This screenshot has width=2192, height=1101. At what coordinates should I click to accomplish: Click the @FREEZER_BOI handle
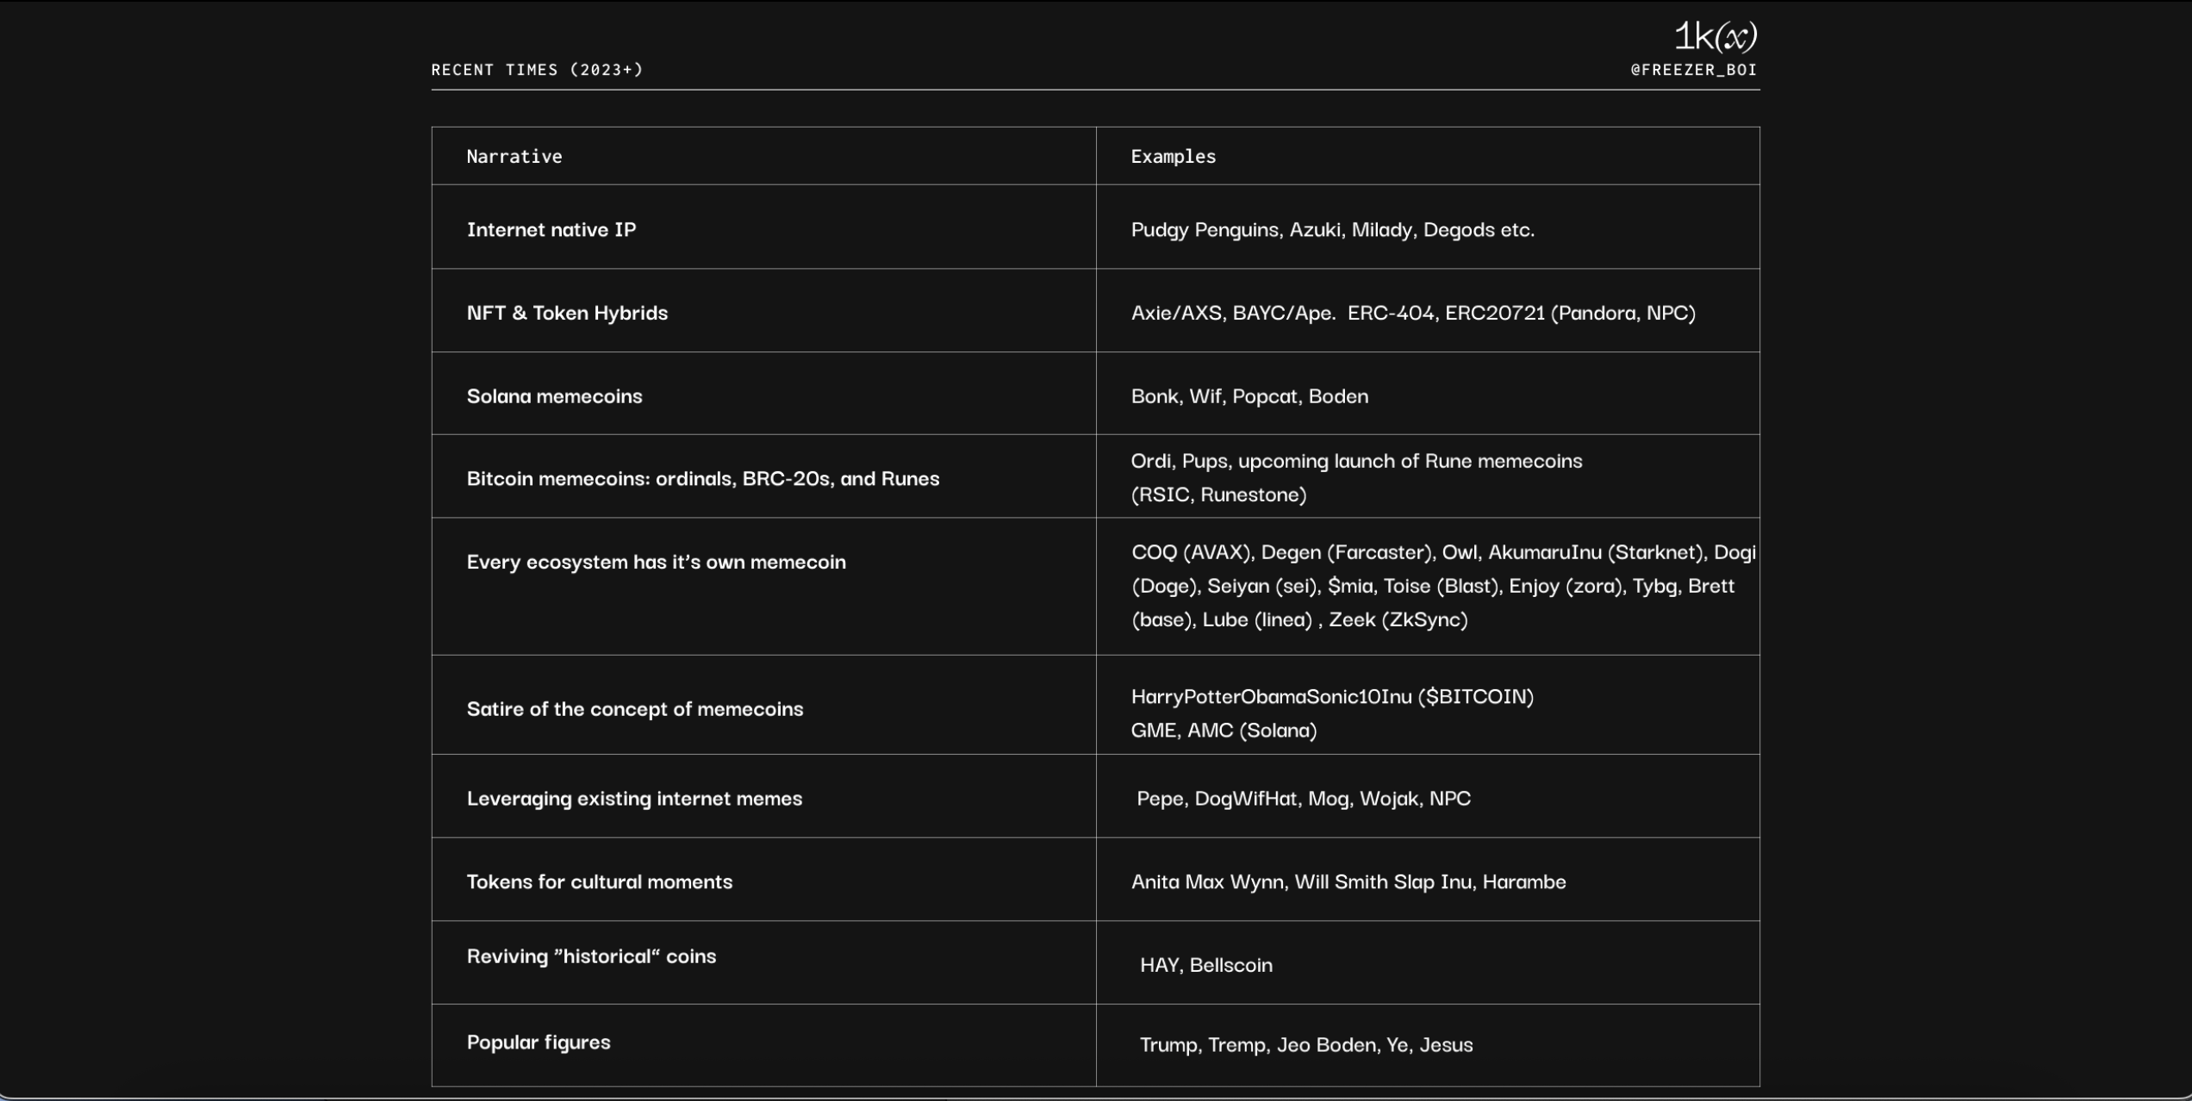point(1693,70)
